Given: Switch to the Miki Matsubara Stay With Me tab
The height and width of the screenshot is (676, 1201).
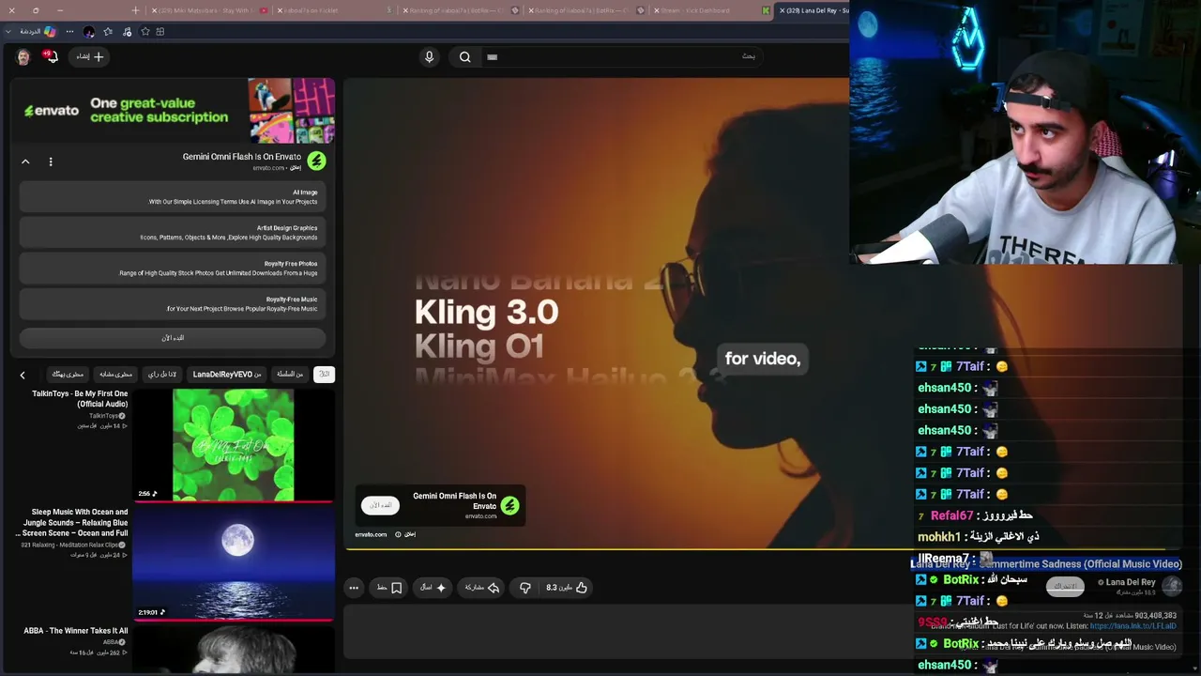Looking at the screenshot, I should tap(209, 10).
